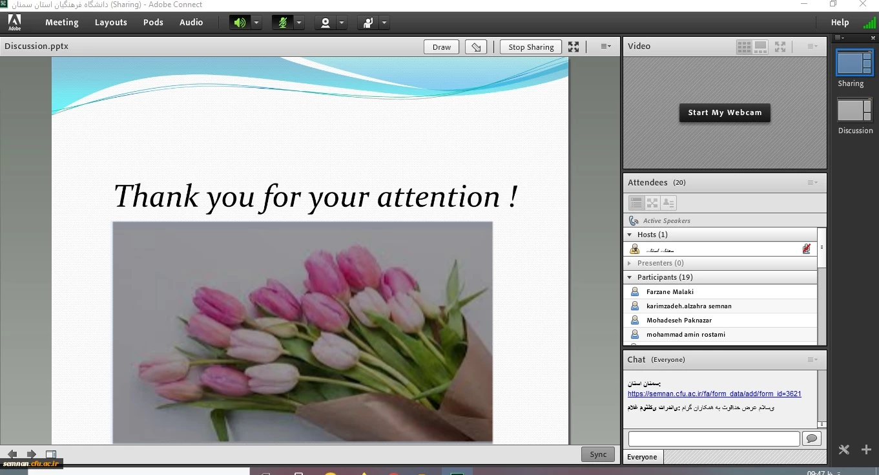Open the microphone options dropdown arrow

pyautogui.click(x=299, y=23)
